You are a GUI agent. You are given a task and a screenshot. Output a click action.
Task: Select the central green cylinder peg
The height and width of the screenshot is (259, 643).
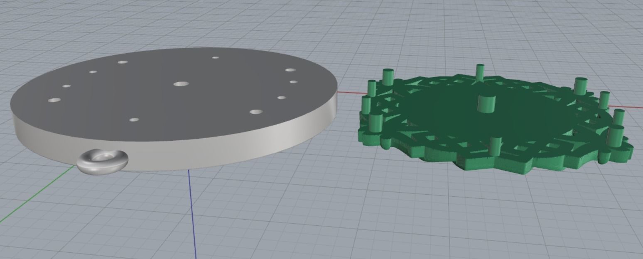click(x=487, y=103)
